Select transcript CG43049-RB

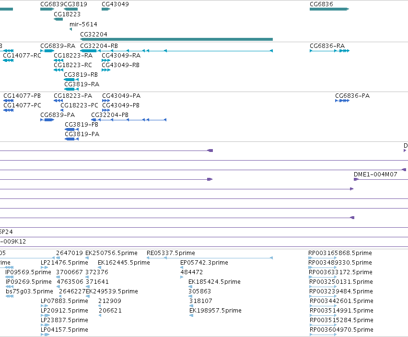(x=106, y=70)
